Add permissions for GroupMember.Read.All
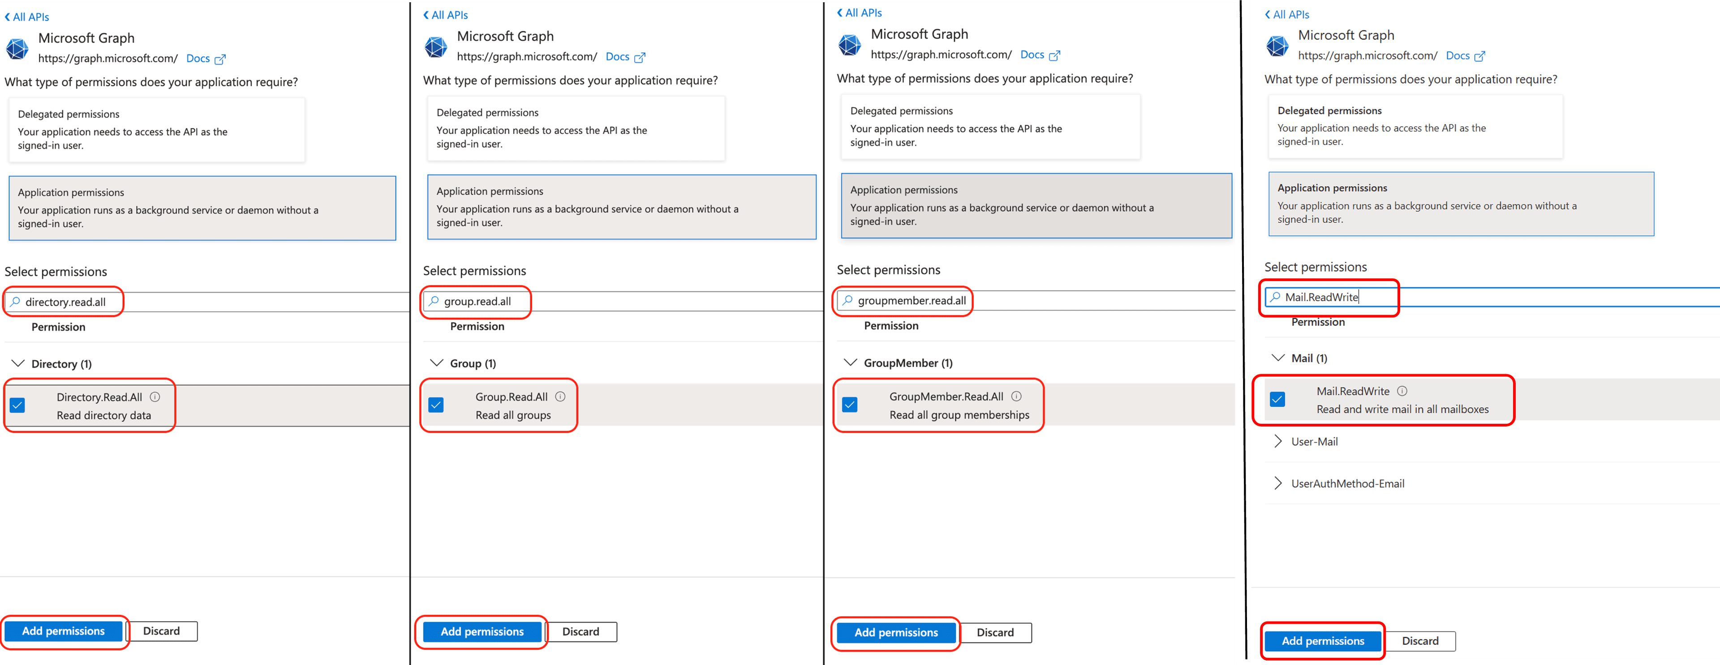This screenshot has width=1720, height=665. [896, 632]
